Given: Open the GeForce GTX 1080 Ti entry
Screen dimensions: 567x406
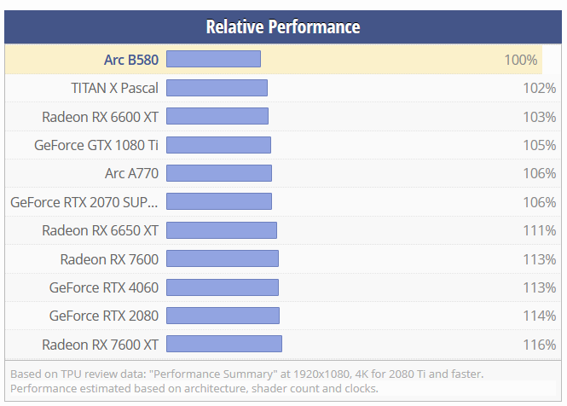Looking at the screenshot, I should 96,145.
